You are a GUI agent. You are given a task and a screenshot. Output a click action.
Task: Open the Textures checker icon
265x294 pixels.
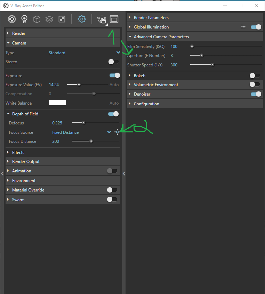pyautogui.click(x=62, y=19)
